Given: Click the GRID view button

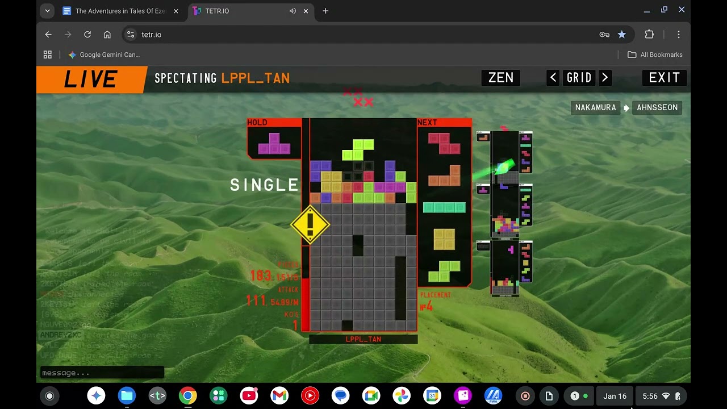Looking at the screenshot, I should [x=579, y=78].
